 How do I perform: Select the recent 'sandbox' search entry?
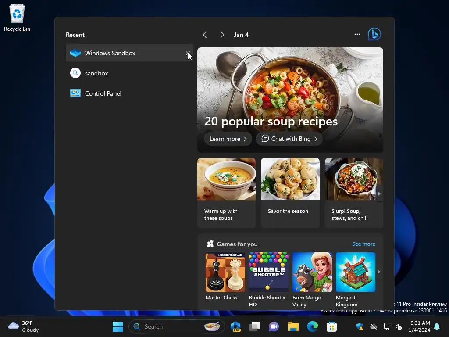(x=129, y=73)
